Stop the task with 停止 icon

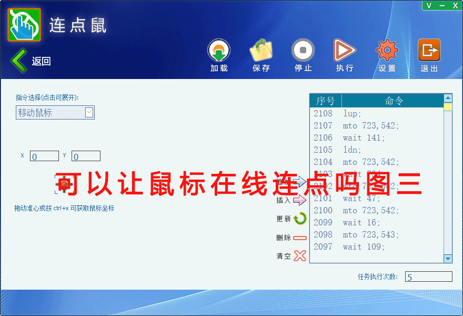(303, 50)
